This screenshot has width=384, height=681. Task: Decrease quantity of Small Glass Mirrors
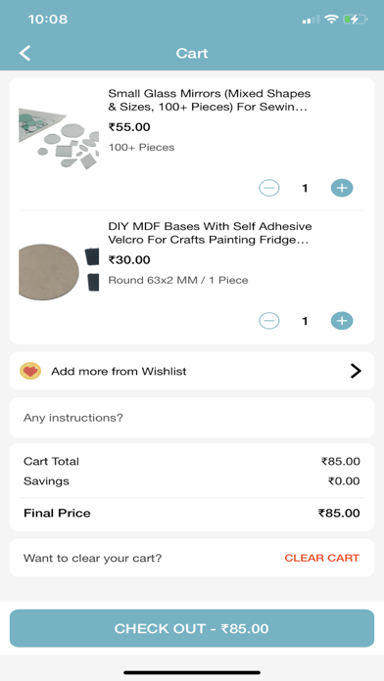tap(269, 188)
